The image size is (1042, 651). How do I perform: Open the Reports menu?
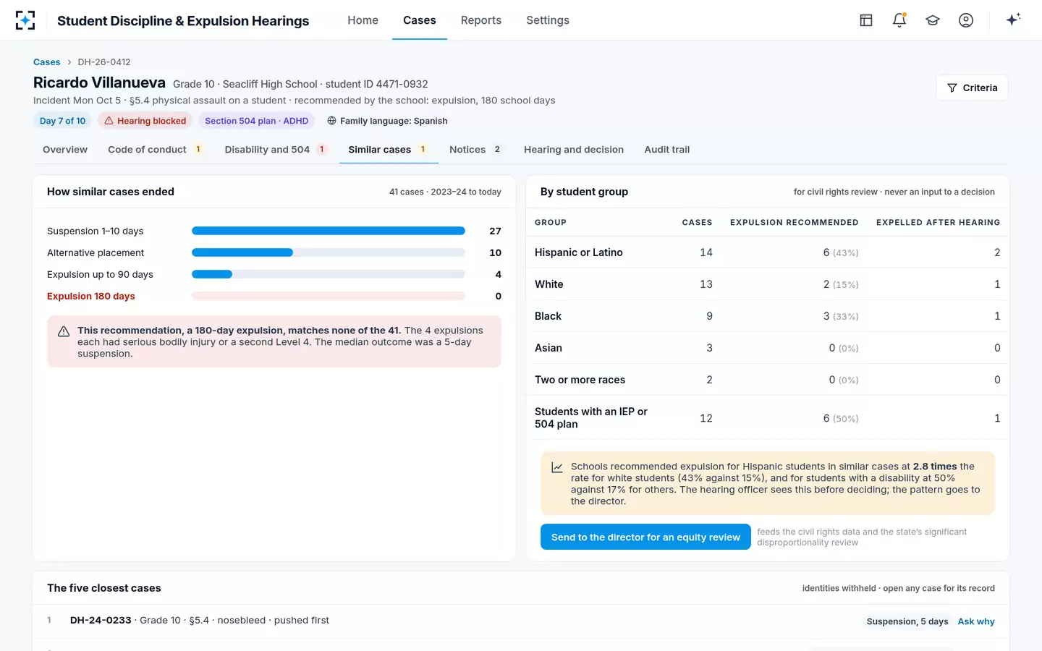click(x=481, y=20)
